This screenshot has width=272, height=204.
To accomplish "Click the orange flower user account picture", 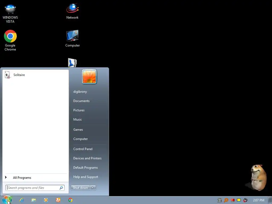I will (89, 76).
